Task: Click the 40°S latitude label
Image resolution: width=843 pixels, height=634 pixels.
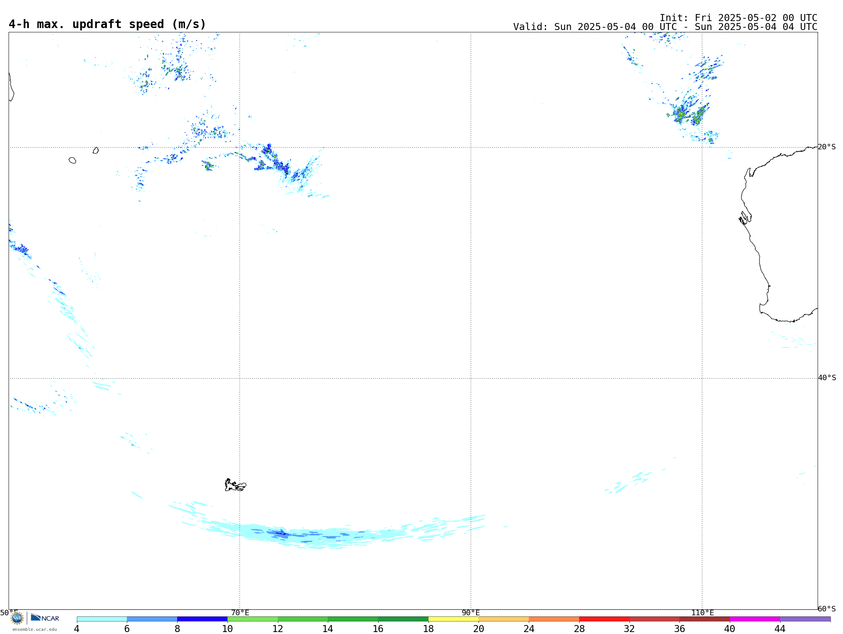Action: point(827,378)
